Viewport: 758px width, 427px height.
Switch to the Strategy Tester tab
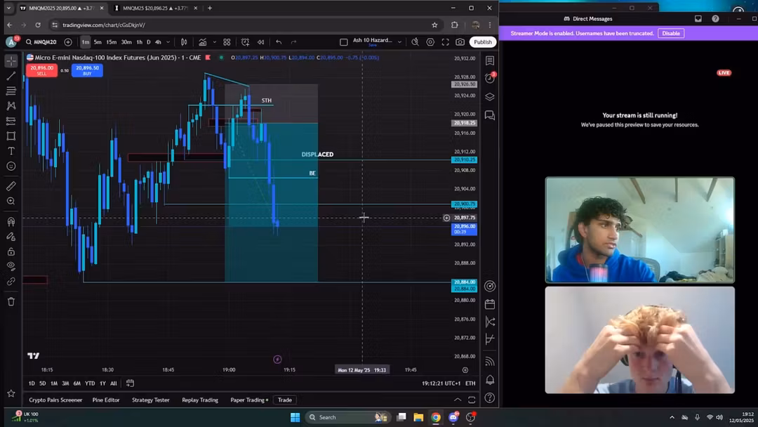point(151,400)
